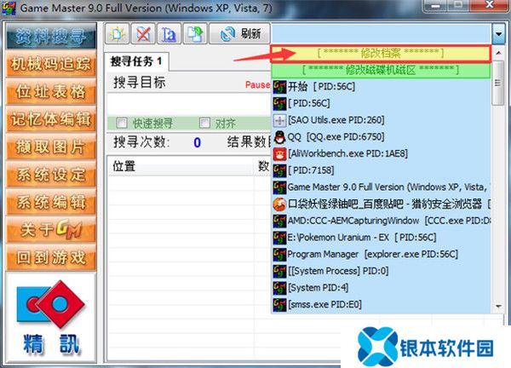Select the 修改磁碟机磁区 list entry
The height and width of the screenshot is (368, 511).
381,70
